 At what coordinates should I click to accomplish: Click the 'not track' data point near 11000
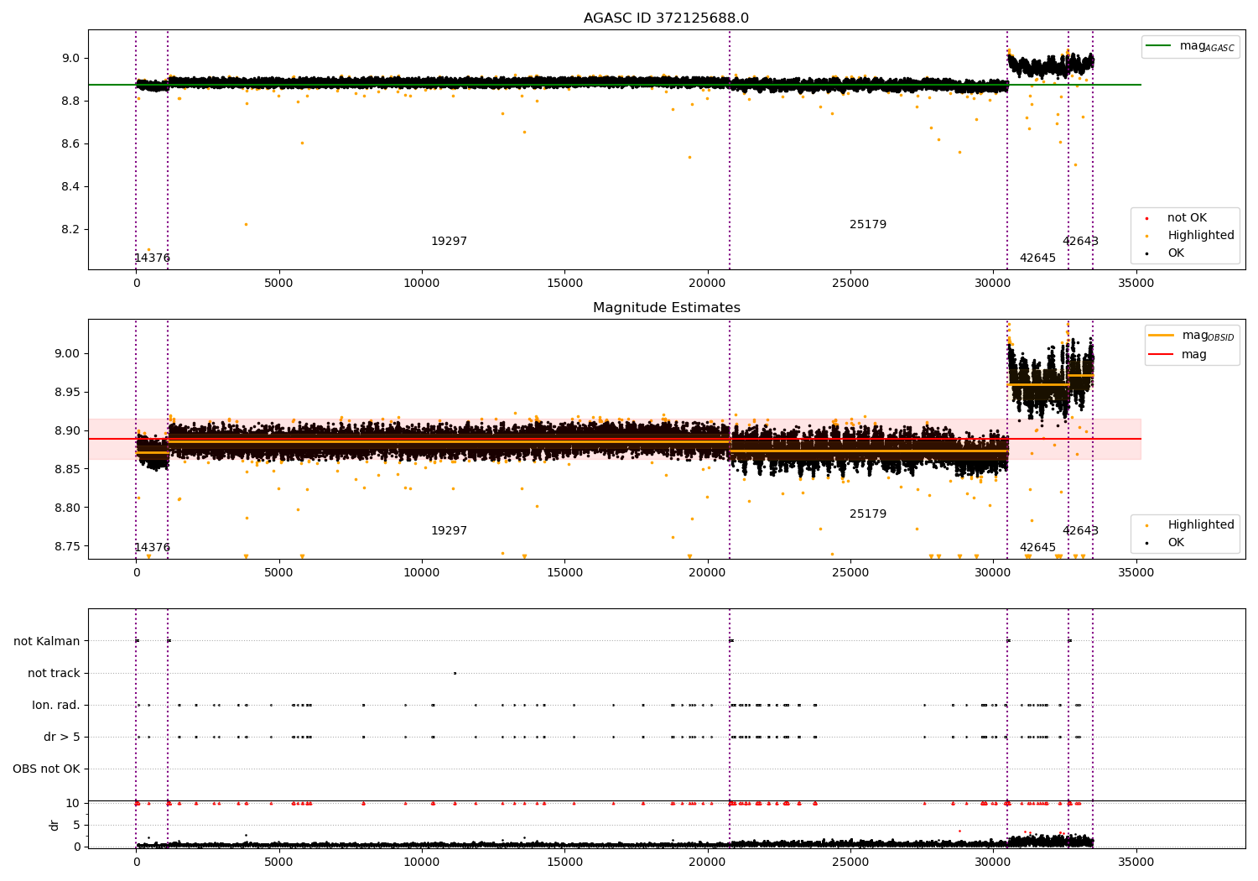coord(455,673)
